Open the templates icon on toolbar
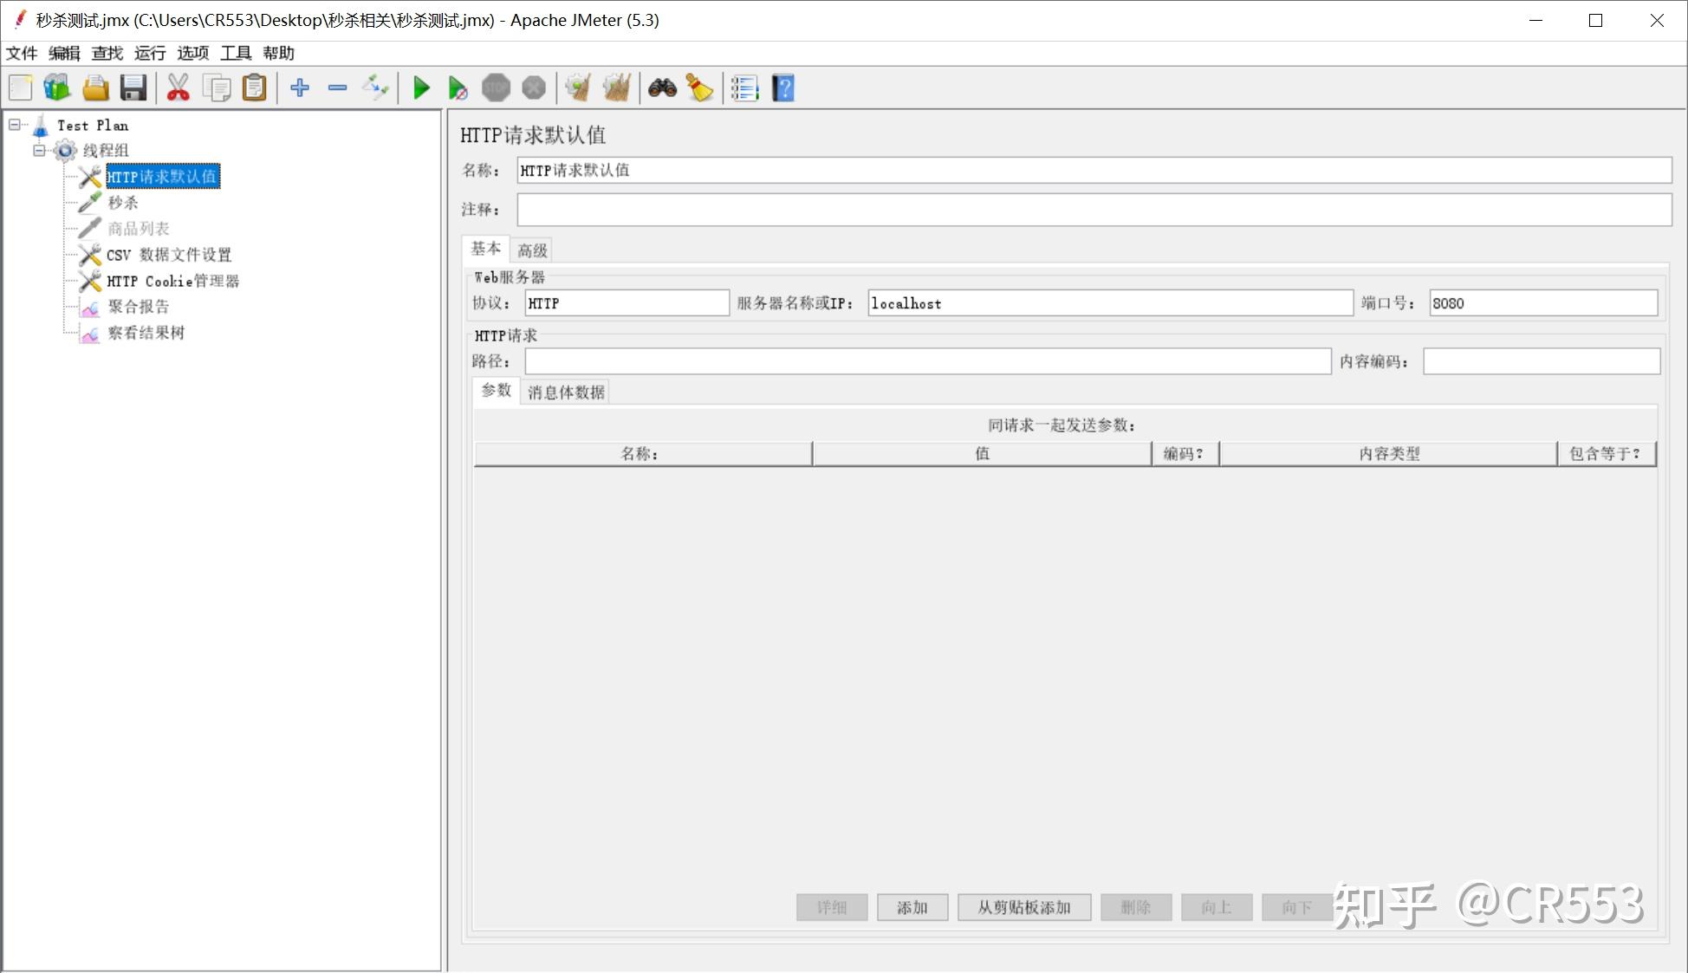This screenshot has height=973, width=1688. point(56,88)
